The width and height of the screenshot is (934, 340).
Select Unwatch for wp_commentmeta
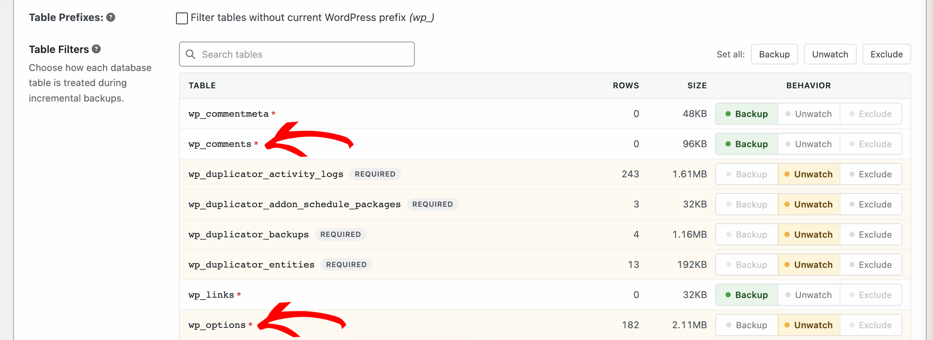point(809,114)
